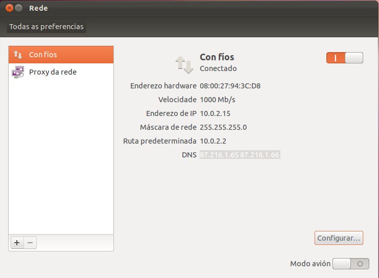This screenshot has width=379, height=278.
Task: Click the large up-down arrows connection icon
Action: click(x=184, y=64)
